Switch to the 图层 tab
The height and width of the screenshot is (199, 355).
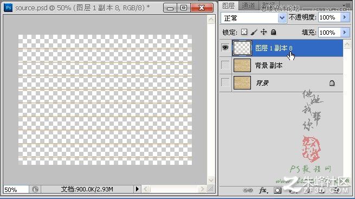(x=228, y=5)
